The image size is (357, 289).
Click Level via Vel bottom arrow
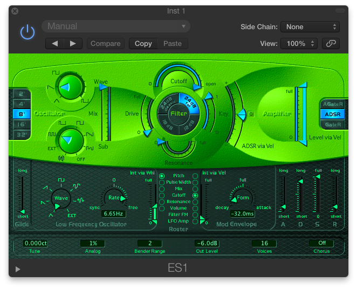pyautogui.click(x=303, y=143)
